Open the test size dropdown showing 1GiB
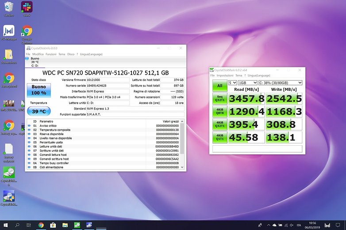This screenshot has height=230, width=346. coord(248,83)
